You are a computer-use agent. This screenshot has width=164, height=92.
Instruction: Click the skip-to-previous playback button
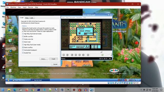click(x=72, y=55)
